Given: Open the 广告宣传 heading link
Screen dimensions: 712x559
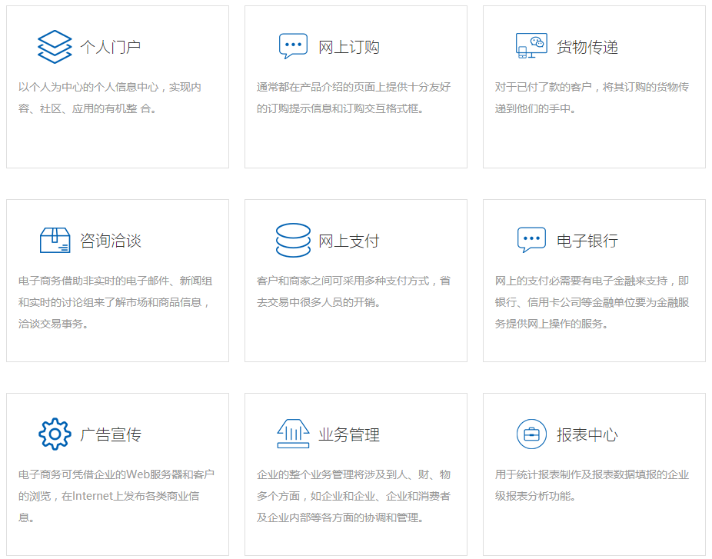Looking at the screenshot, I should click(x=111, y=435).
